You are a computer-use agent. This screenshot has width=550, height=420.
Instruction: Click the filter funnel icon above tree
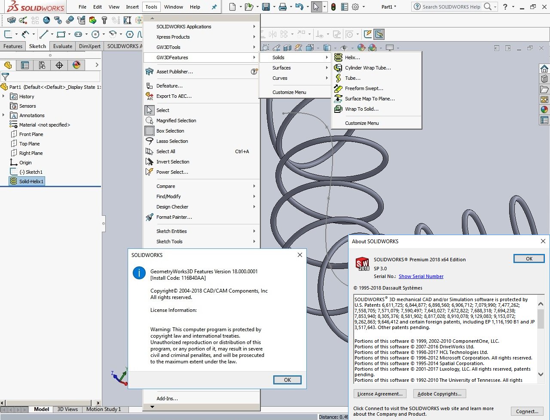(x=5, y=77)
